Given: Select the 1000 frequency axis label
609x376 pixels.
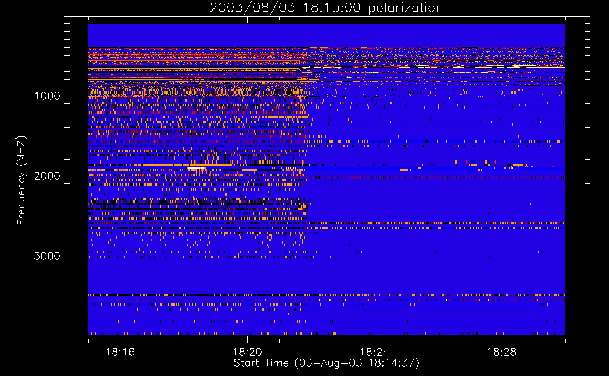Looking at the screenshot, I should tap(47, 96).
